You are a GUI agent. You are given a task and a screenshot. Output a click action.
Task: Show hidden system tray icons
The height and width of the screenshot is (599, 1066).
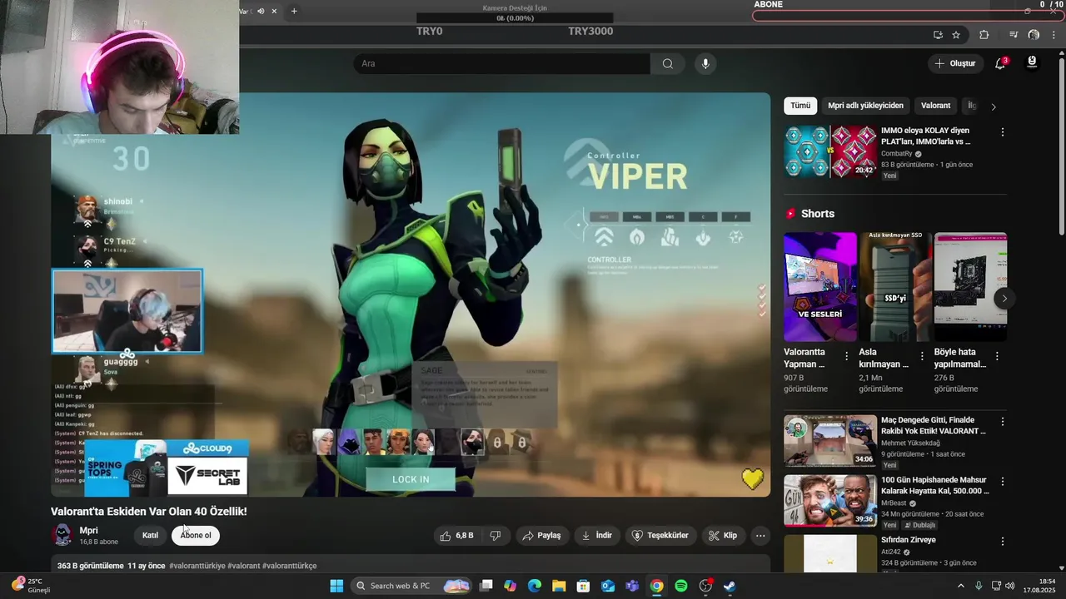(x=960, y=586)
